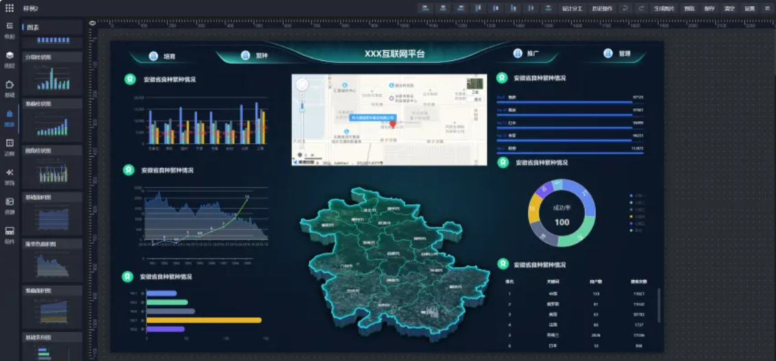The width and height of the screenshot is (776, 361).
Task: Click the fifth toolbar icon, horizontal center align
Action: point(496,8)
